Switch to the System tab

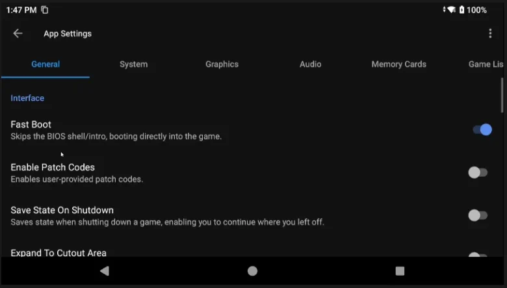pos(133,64)
